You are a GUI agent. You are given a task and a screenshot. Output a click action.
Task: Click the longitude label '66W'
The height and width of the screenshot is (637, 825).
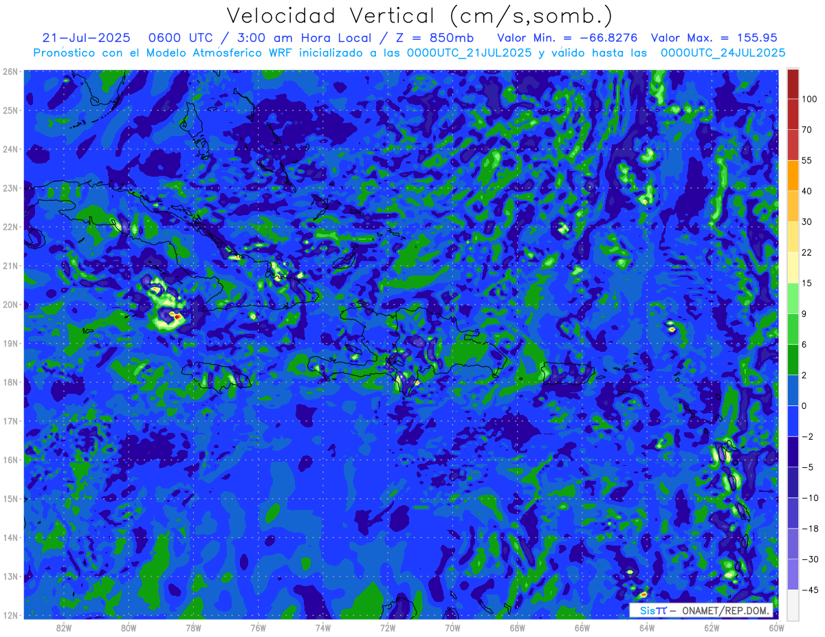pos(582,627)
